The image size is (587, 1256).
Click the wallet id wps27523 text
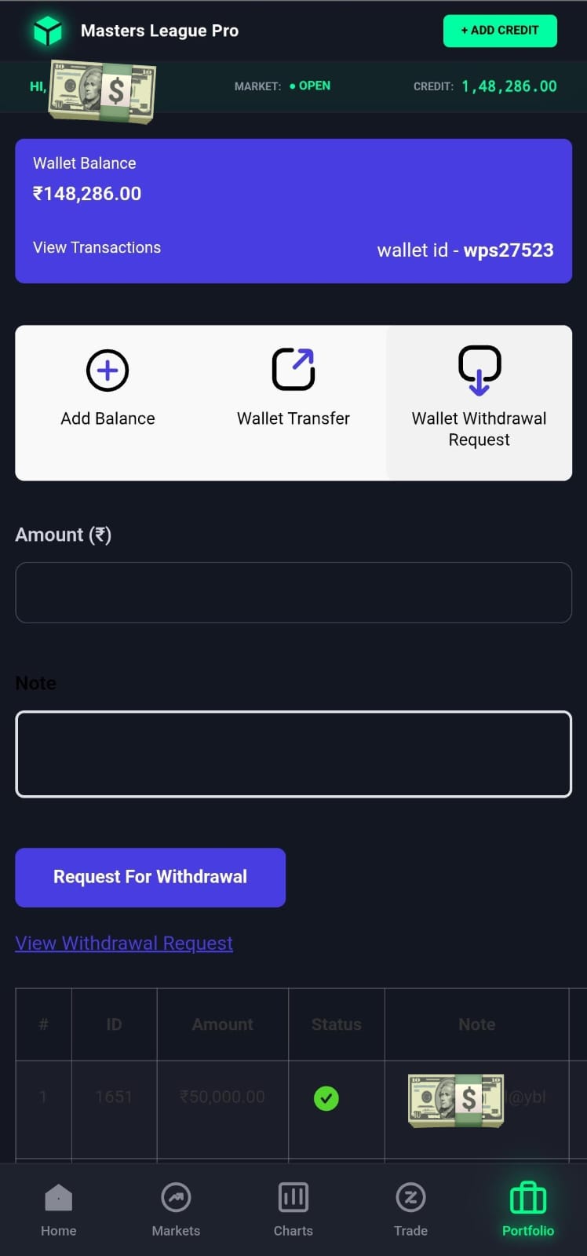pyautogui.click(x=465, y=250)
